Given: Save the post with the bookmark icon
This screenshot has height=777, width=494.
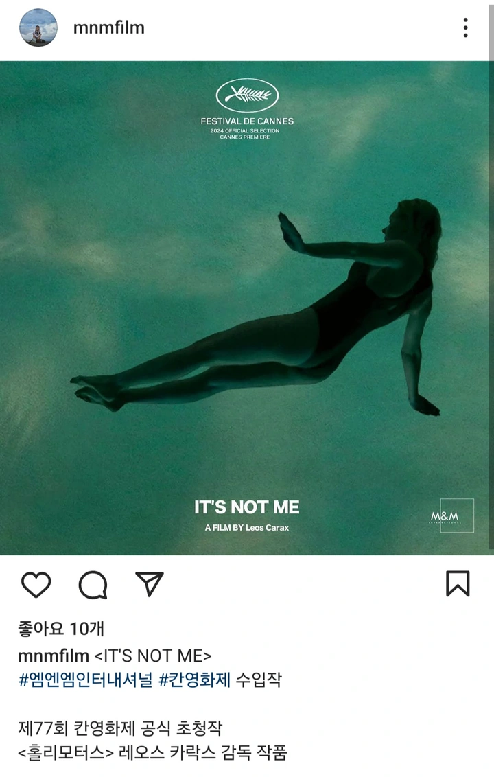Looking at the screenshot, I should [x=458, y=583].
